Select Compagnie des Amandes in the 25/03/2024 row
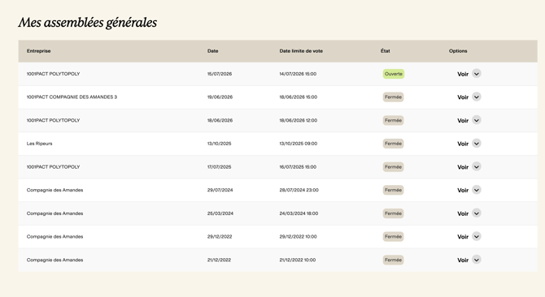Screen dimensions: 545x297 coord(54,213)
